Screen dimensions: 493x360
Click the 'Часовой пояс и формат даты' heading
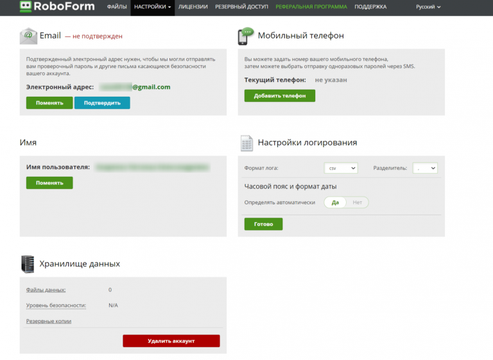coord(291,186)
